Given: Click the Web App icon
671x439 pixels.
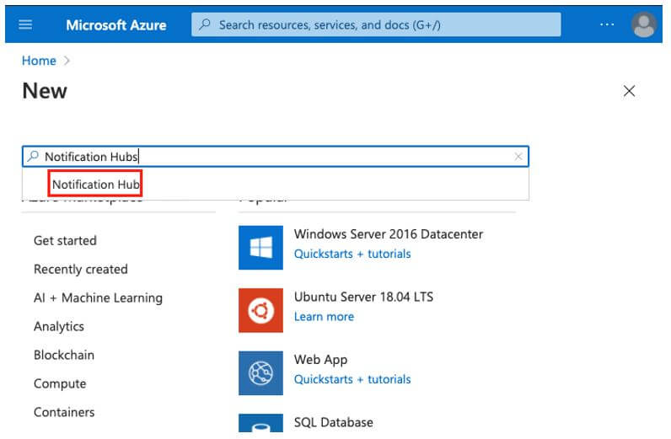Looking at the screenshot, I should coord(260,372).
